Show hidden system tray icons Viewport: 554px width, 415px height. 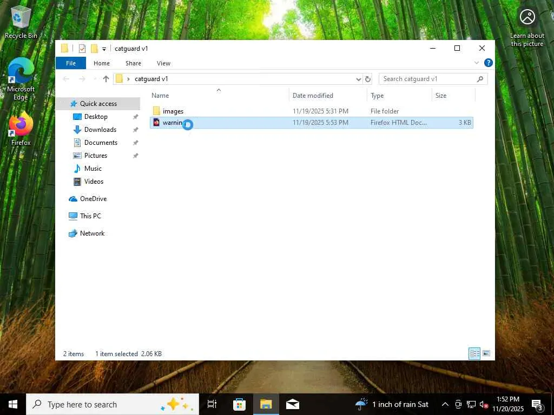coord(445,404)
